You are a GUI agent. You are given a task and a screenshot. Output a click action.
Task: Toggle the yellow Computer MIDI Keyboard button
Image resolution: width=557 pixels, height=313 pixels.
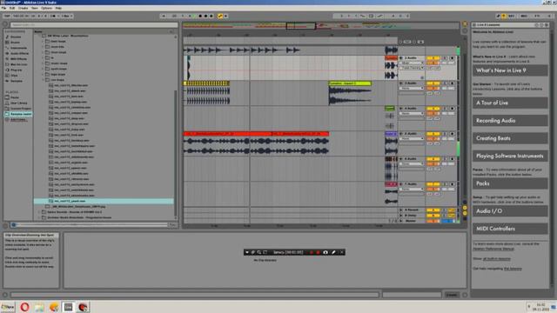tap(504, 16)
